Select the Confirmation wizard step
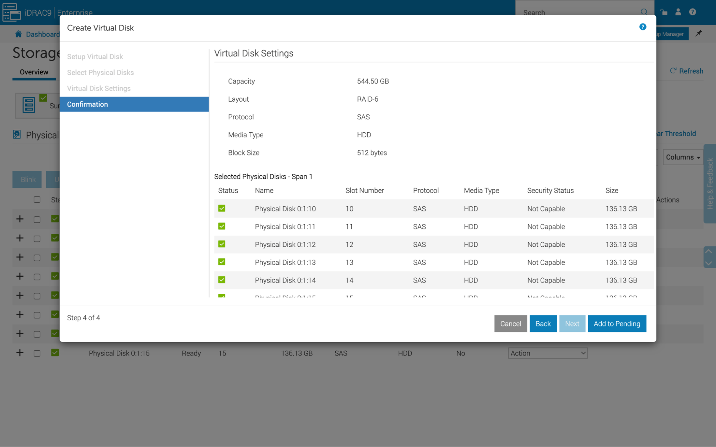Viewport: 716px width, 447px height. click(x=87, y=104)
